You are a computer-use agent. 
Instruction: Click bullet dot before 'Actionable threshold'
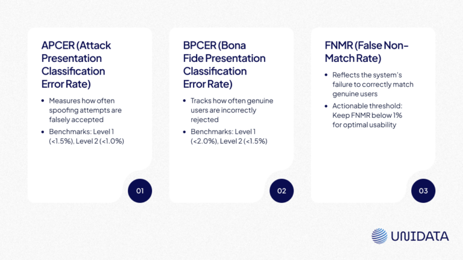pyautogui.click(x=327, y=105)
